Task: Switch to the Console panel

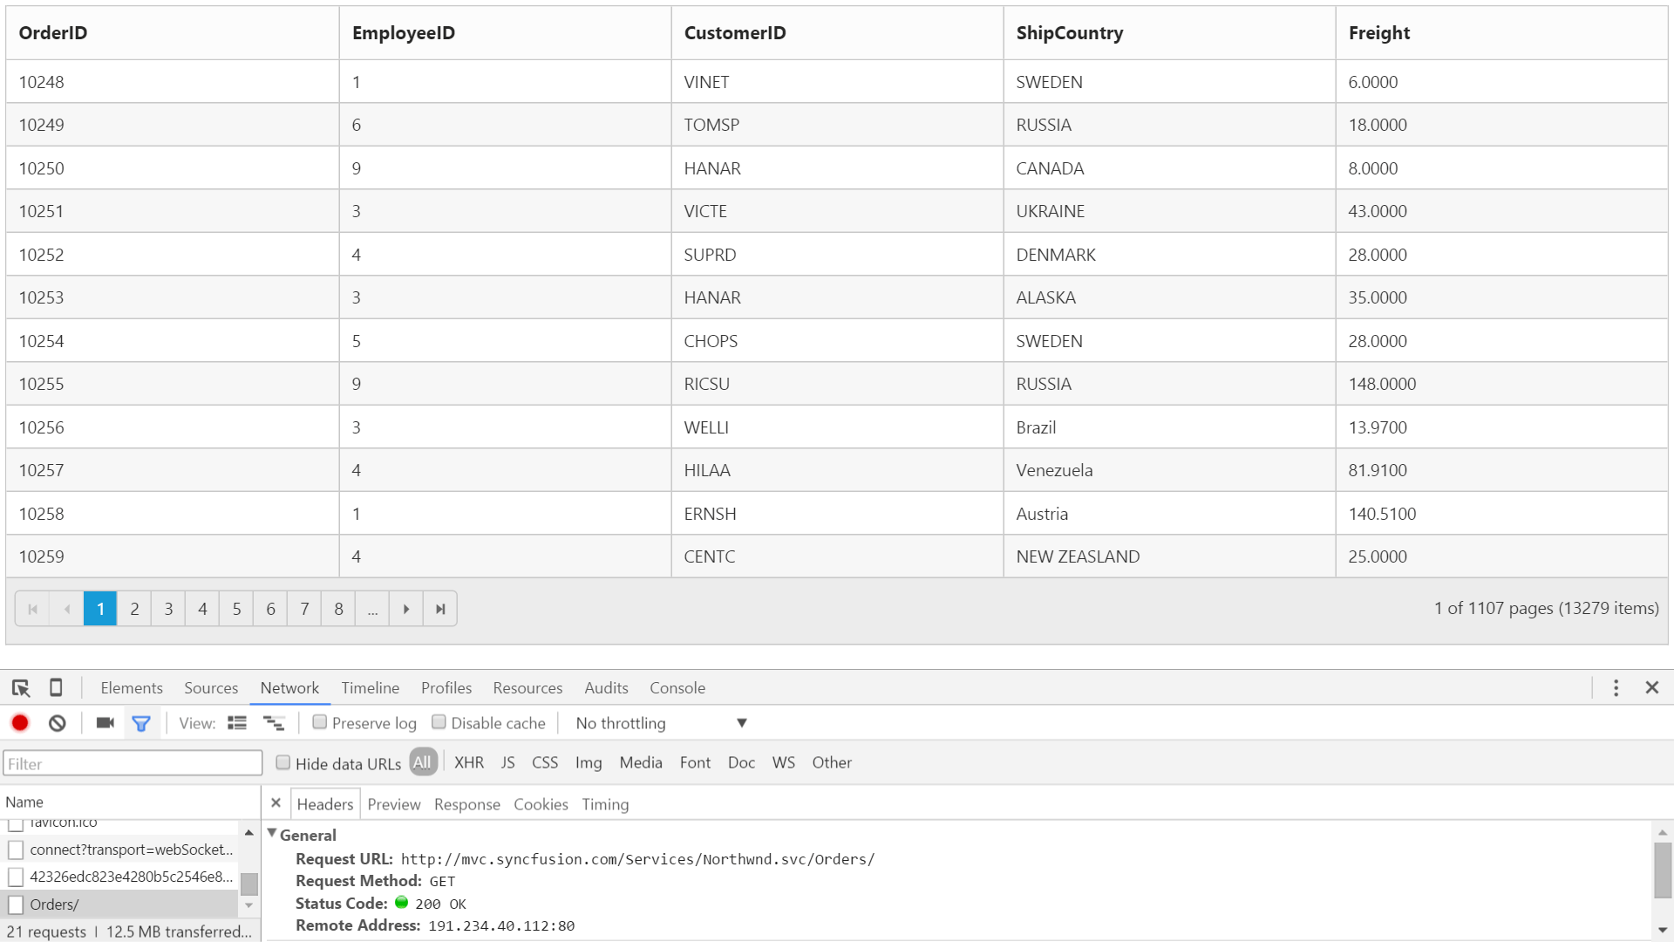Action: (677, 687)
